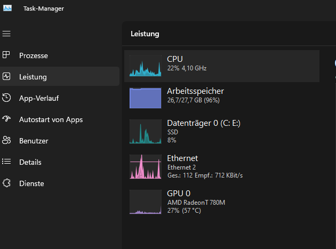
Task: Switch to the "Prozesse" text label
Action: (x=34, y=55)
